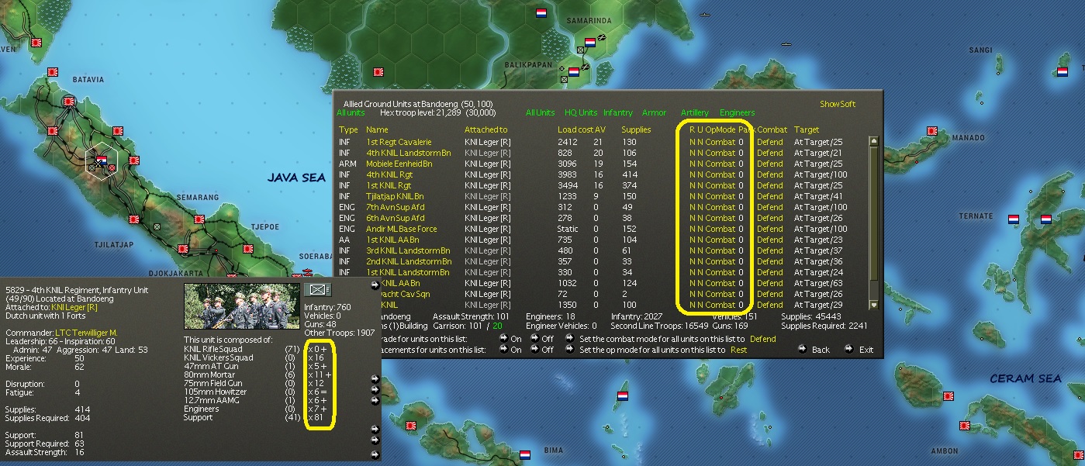Turn upgrades On for units on list
This screenshot has width=1085, height=466.
(x=511, y=339)
